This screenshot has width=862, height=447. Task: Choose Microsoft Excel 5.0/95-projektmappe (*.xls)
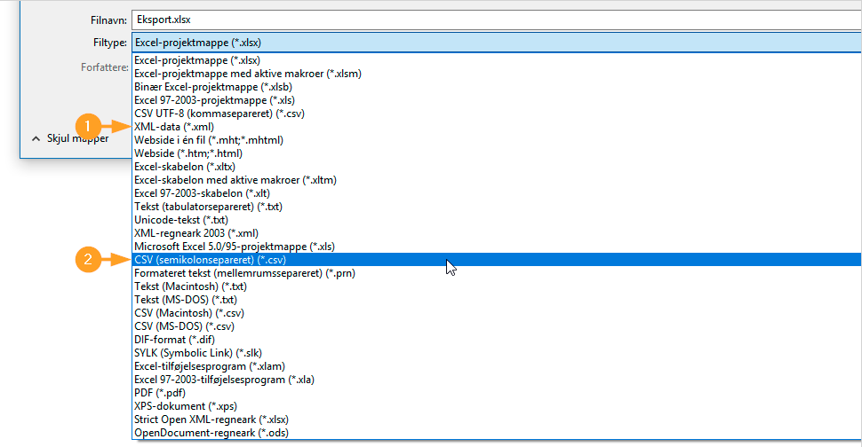coord(497,247)
